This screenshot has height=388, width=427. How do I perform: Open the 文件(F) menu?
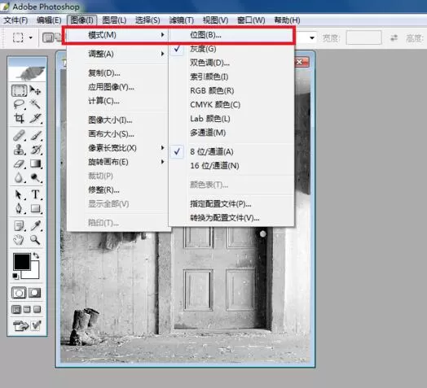[15, 20]
